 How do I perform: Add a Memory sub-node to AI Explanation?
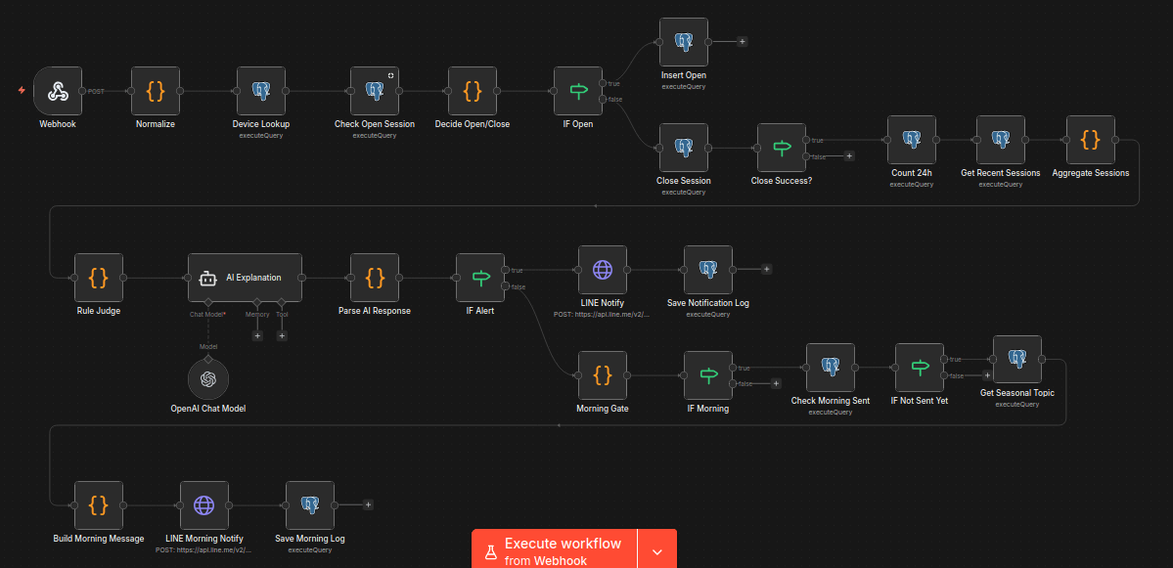click(x=257, y=335)
